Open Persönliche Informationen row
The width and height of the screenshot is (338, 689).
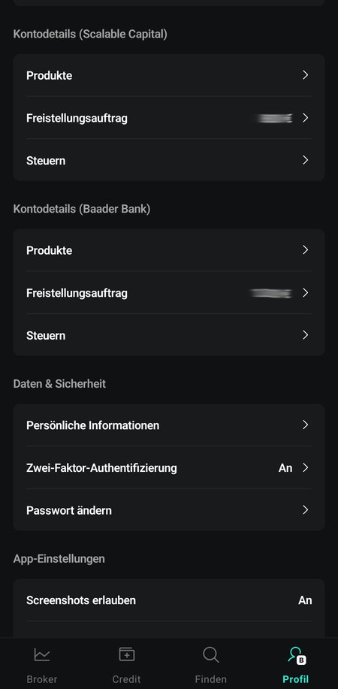pos(169,425)
